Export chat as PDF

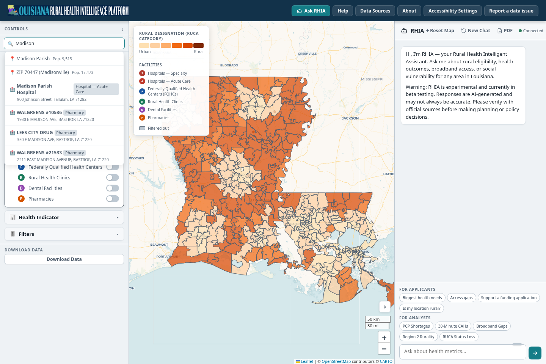click(x=505, y=31)
